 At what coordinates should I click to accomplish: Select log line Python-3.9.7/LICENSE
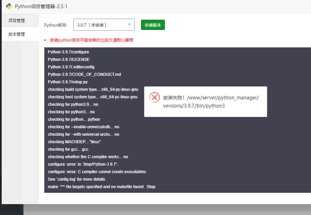[x=69, y=60]
